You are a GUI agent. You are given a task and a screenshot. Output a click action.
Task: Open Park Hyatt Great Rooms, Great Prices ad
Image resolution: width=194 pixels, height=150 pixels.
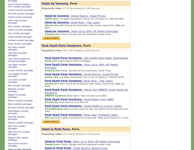point(82,74)
